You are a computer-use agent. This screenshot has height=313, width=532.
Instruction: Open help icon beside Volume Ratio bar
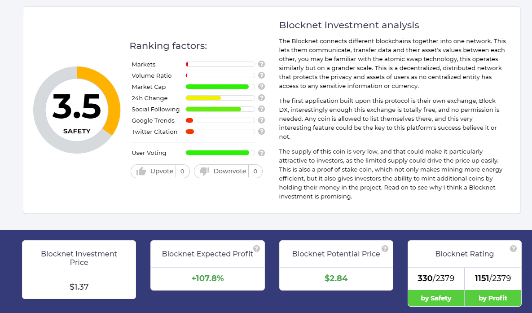pos(261,75)
